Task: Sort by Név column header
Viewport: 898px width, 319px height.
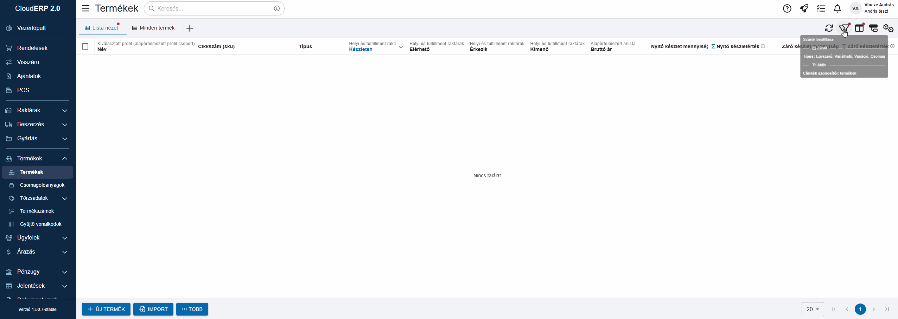Action: [102, 49]
